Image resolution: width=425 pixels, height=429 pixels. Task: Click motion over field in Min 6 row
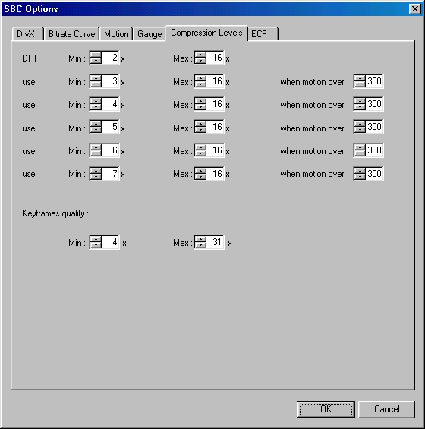pyautogui.click(x=374, y=150)
